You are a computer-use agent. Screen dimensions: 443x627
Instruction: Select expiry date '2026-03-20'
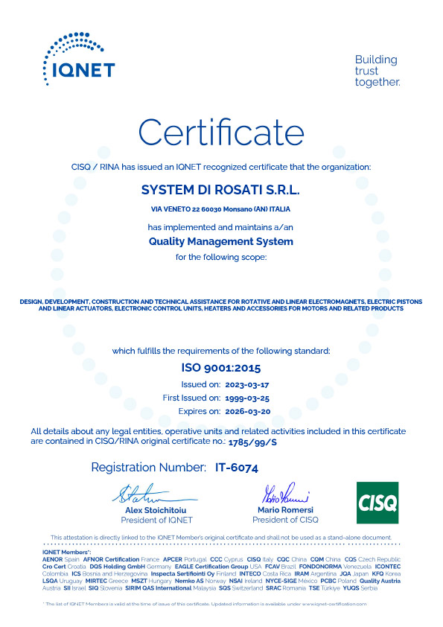pos(248,412)
